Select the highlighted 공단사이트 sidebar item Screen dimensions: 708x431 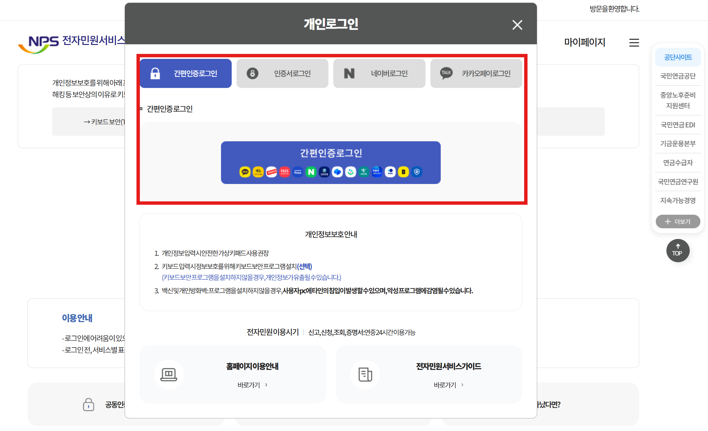pyautogui.click(x=678, y=57)
